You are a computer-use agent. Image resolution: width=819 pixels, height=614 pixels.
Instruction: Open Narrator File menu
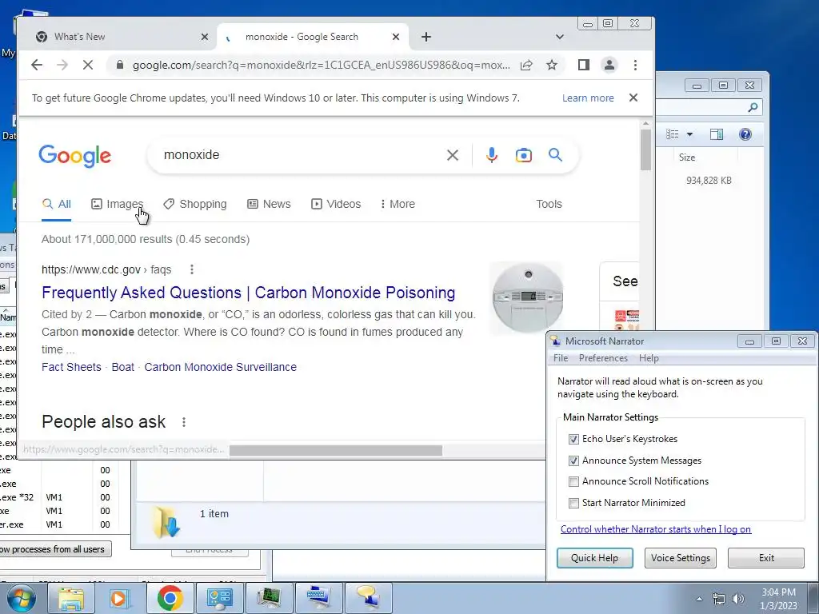pyautogui.click(x=561, y=358)
